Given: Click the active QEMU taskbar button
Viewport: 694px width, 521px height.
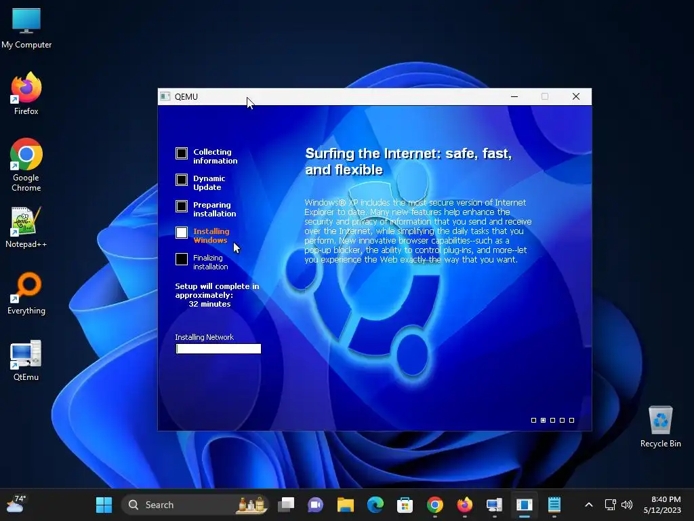Looking at the screenshot, I should click(x=525, y=505).
